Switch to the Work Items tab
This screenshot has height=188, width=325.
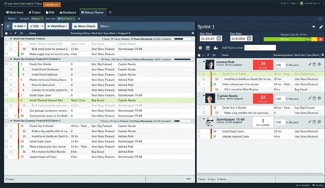(15, 13)
